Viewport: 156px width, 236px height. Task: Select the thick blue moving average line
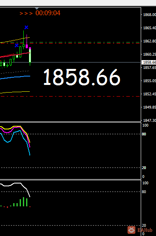(15, 77)
